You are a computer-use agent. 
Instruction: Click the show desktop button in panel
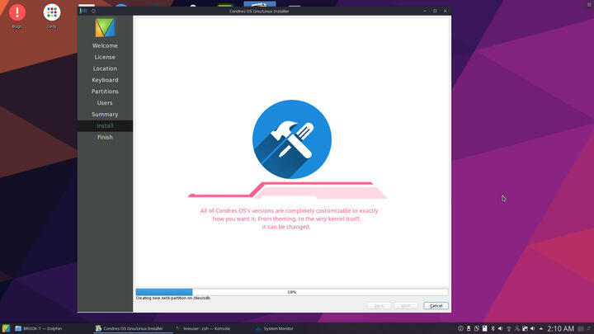tap(580, 328)
